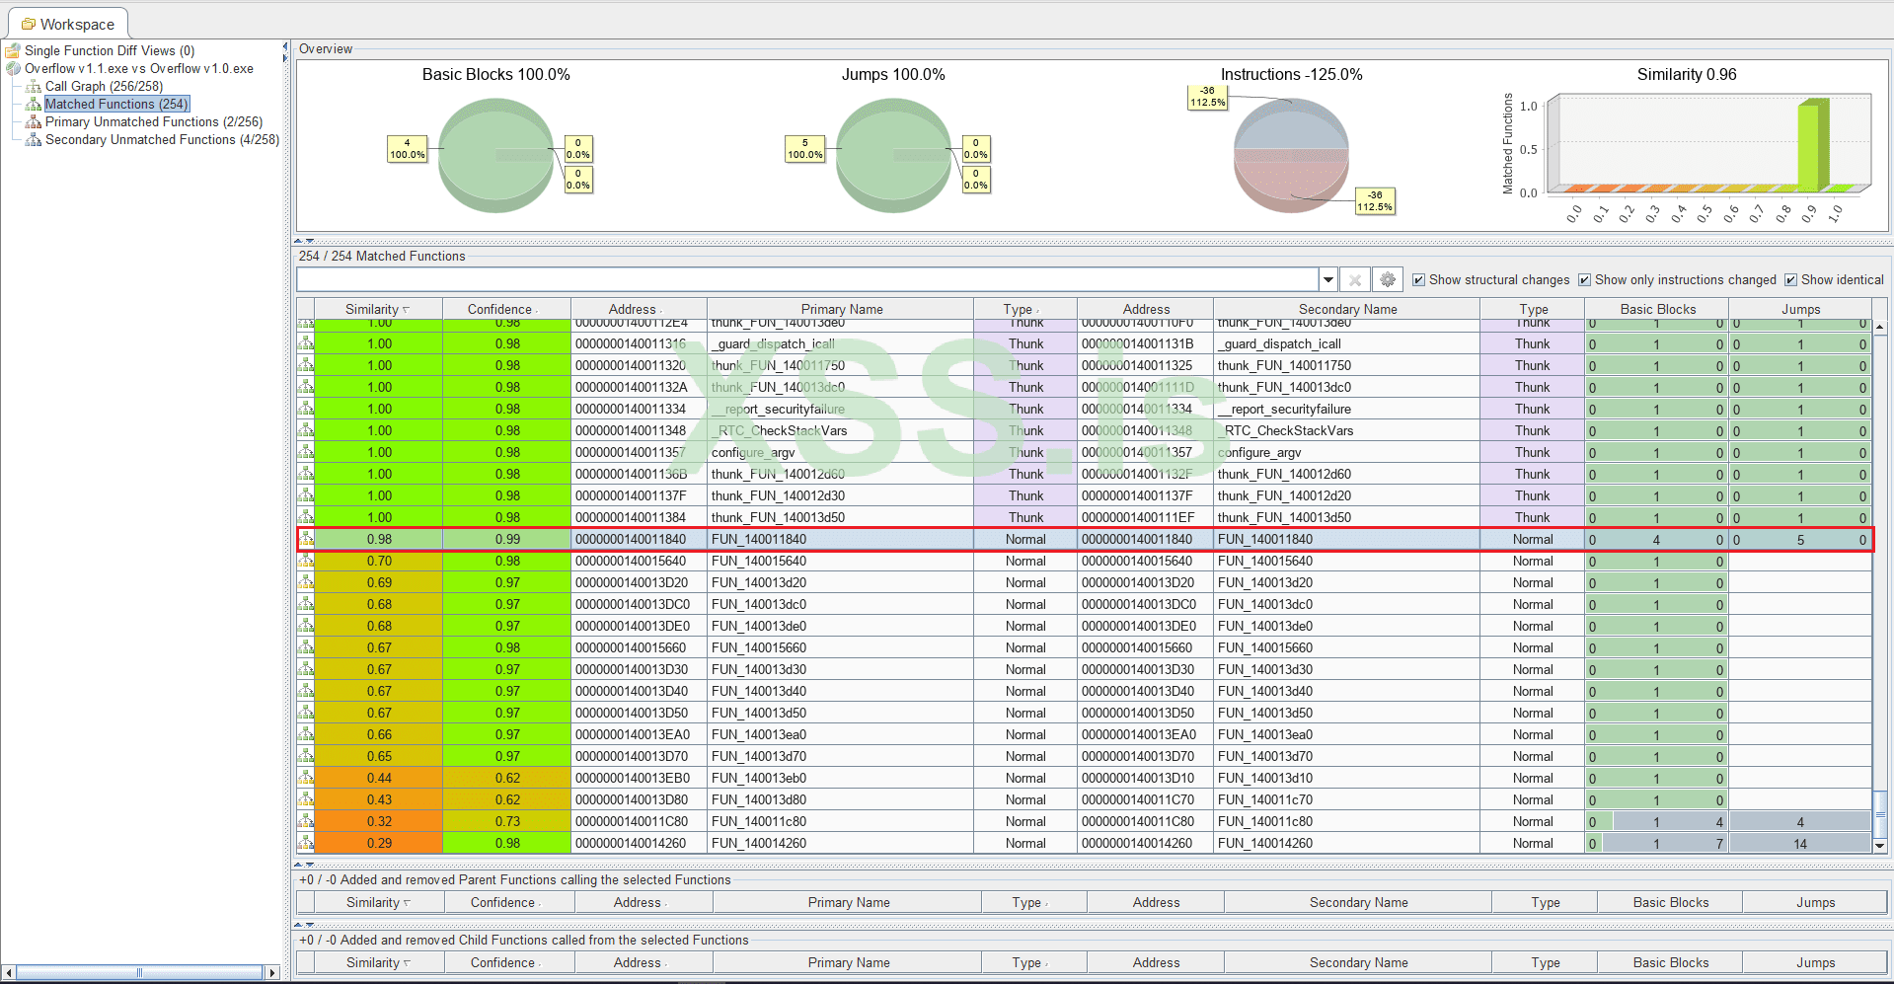Sort by the Primary Name column header
1894x984 pixels.
coord(841,309)
